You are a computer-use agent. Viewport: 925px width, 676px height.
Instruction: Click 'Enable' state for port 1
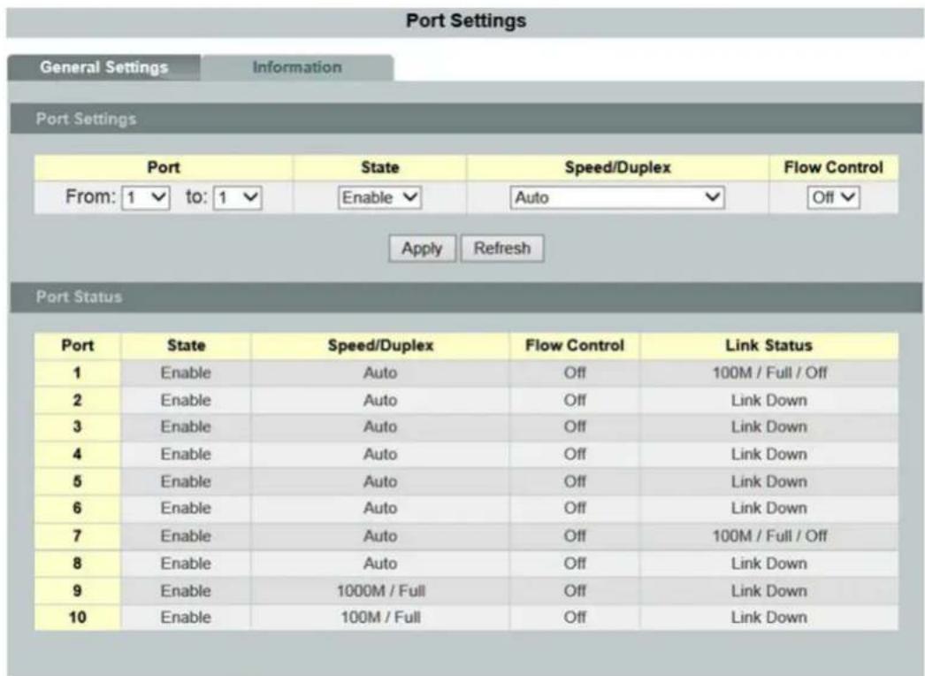click(x=186, y=373)
